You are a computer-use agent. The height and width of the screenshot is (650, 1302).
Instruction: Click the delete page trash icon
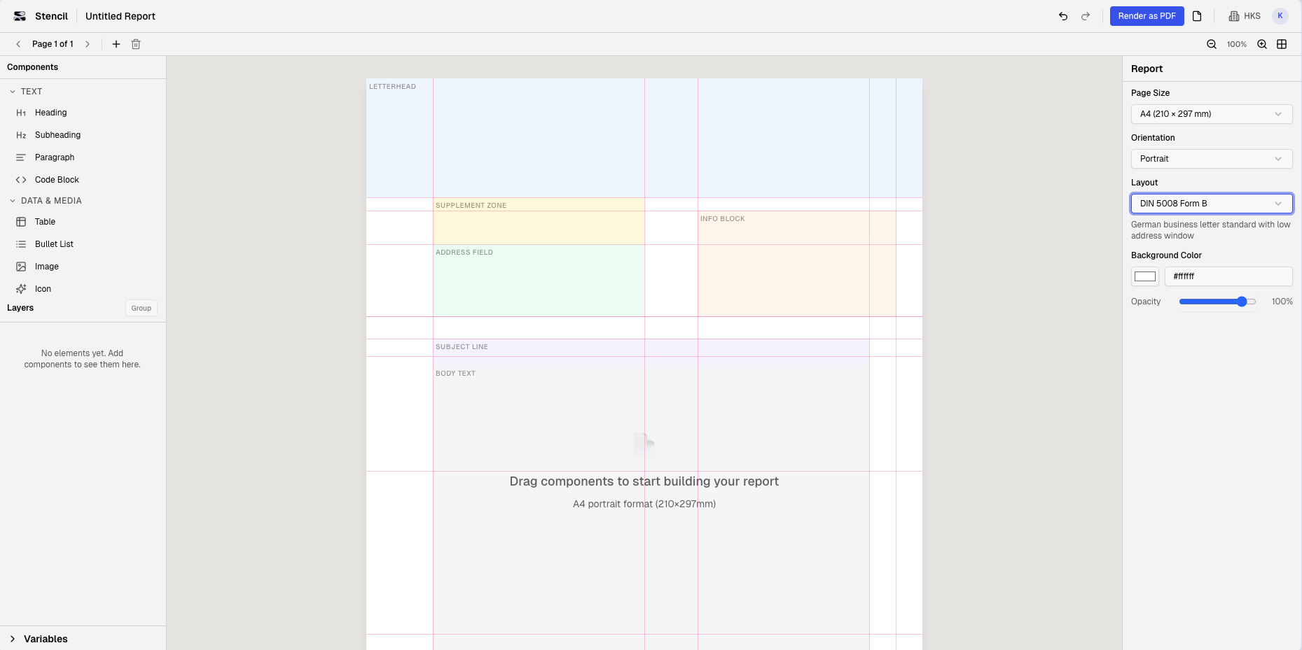click(x=136, y=43)
